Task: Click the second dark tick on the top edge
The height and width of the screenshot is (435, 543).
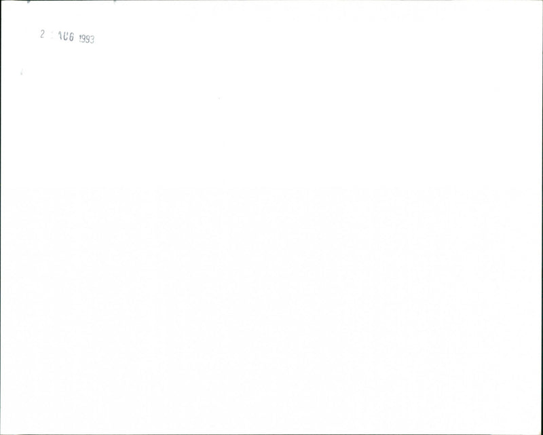Action: [115, 1]
